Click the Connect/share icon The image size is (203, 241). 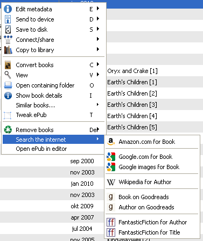(8, 40)
